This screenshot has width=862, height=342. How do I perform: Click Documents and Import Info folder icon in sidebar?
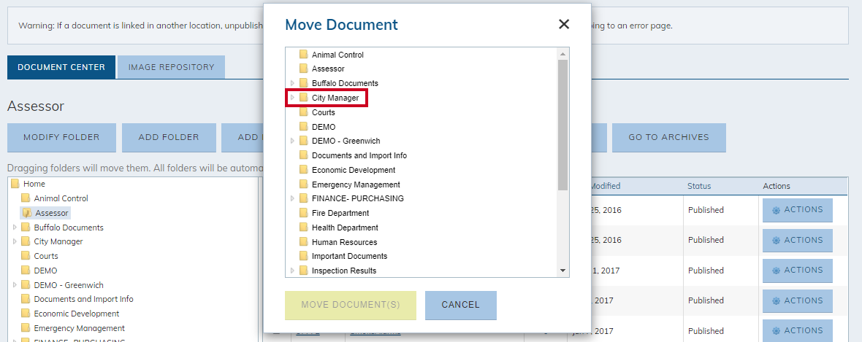point(26,299)
